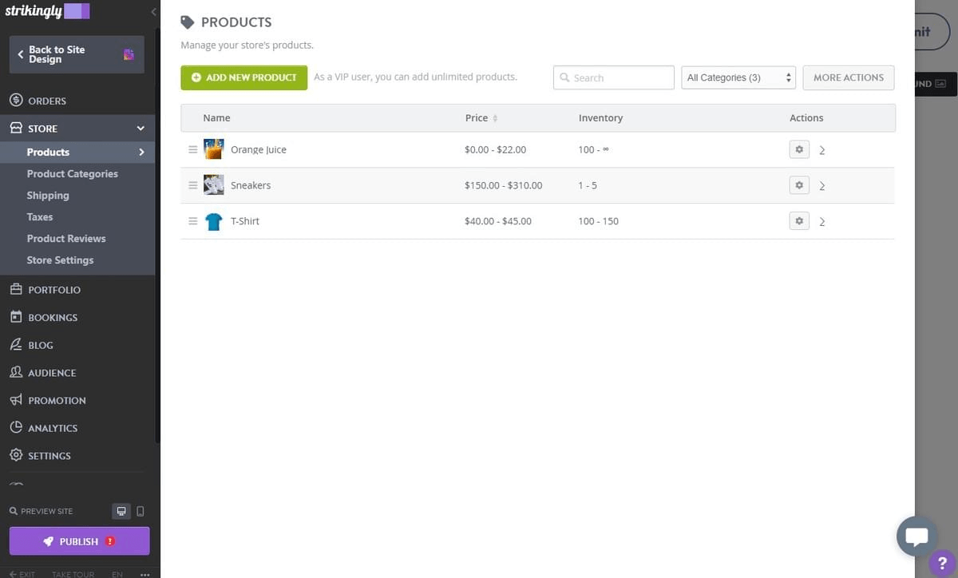Screen dimensions: 958x578
Task: Click the Exit link
Action: (x=22, y=574)
